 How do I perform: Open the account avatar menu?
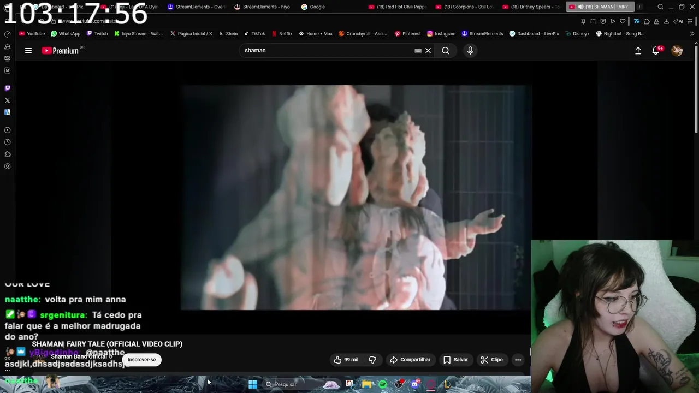(677, 51)
